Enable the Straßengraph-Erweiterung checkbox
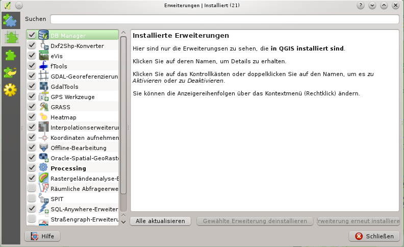 32,218
